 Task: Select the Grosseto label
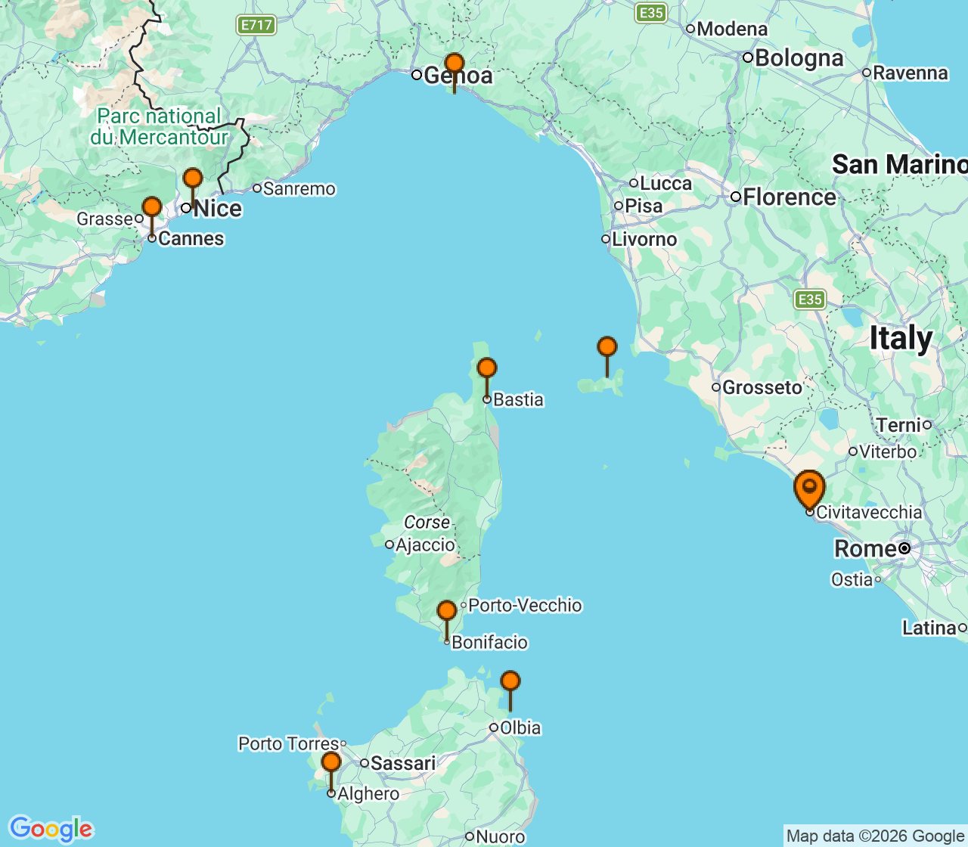tap(762, 388)
